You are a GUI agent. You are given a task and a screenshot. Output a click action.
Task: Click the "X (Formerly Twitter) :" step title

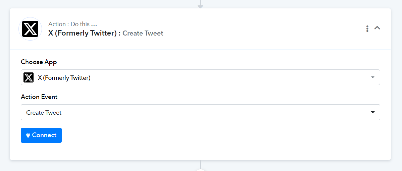[x=84, y=33]
